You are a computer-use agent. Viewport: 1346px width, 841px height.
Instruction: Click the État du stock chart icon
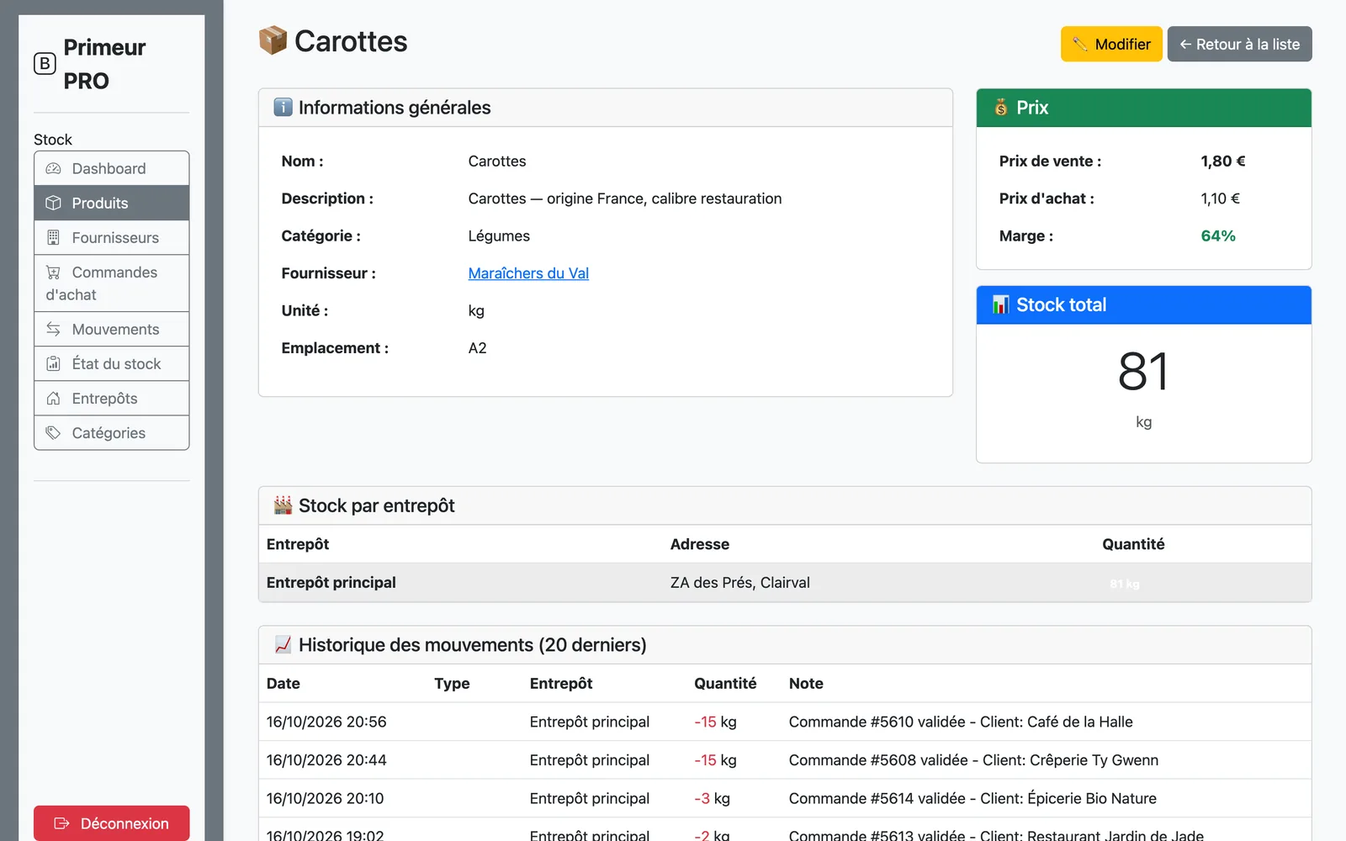point(53,363)
